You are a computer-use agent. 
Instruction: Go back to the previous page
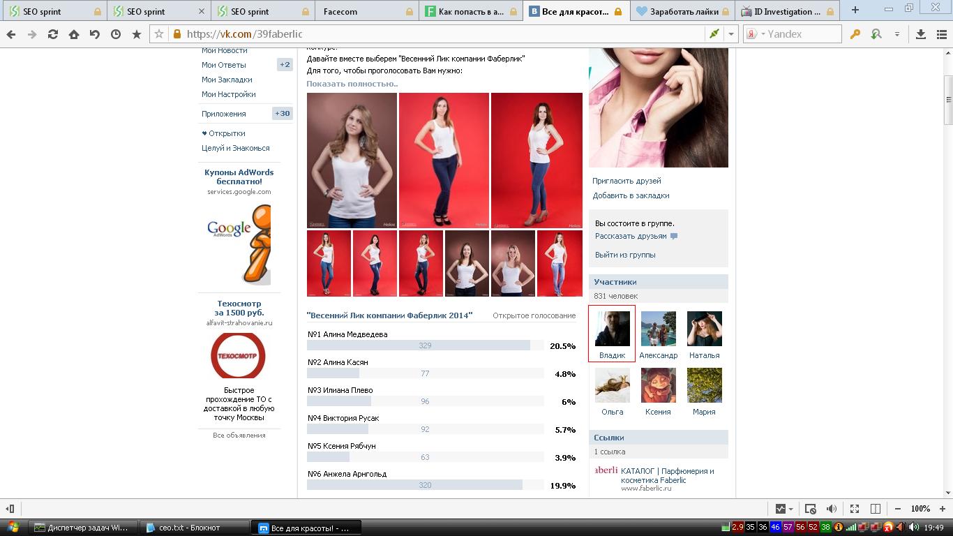[11, 34]
